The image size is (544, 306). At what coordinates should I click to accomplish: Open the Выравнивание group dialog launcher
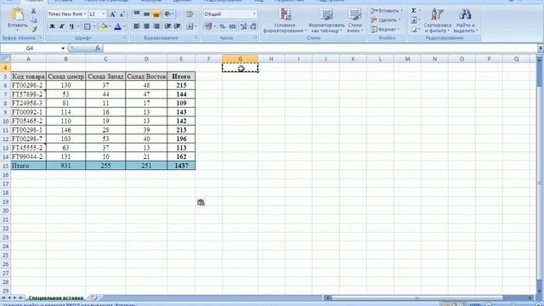coord(196,37)
